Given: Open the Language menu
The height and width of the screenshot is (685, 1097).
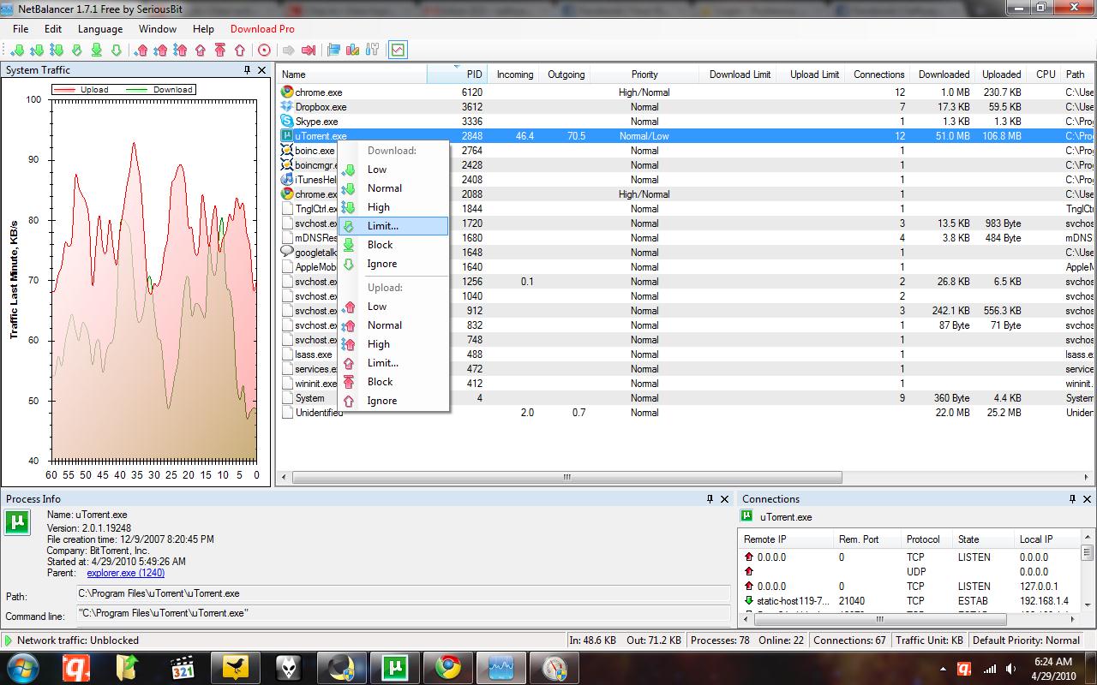Looking at the screenshot, I should tap(100, 29).
